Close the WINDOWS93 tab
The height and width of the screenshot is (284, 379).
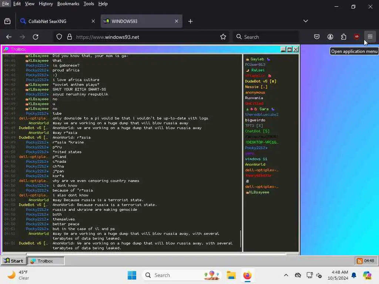[x=177, y=21]
